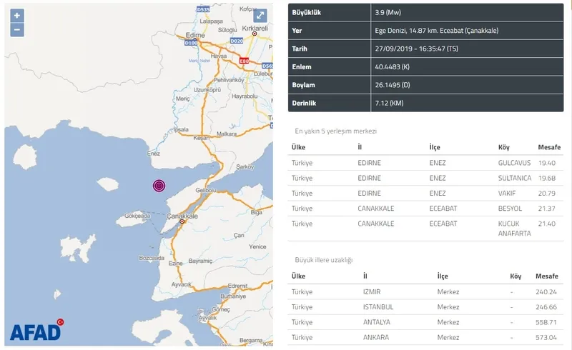Click the D100 road shield near Edirne
The image size is (572, 350).
click(x=191, y=43)
